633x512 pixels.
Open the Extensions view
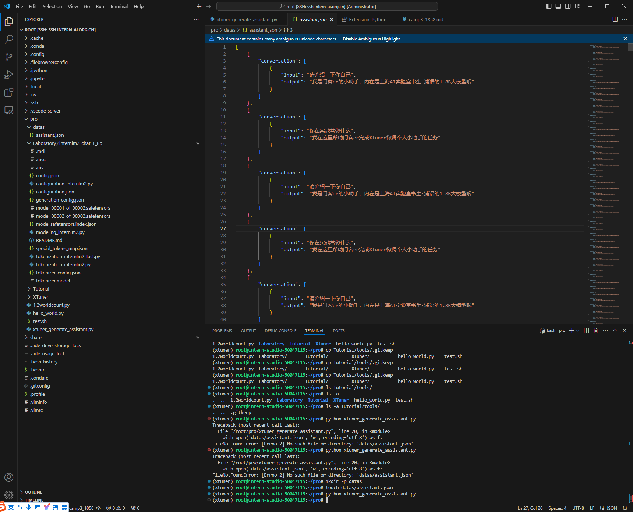point(9,92)
